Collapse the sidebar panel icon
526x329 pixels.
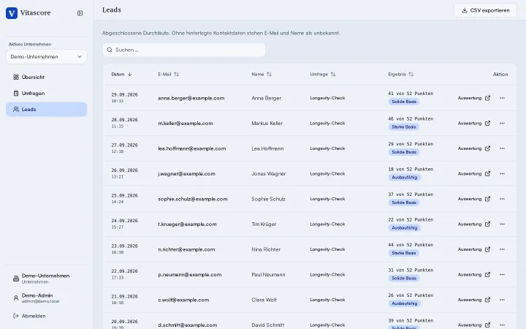(x=80, y=13)
